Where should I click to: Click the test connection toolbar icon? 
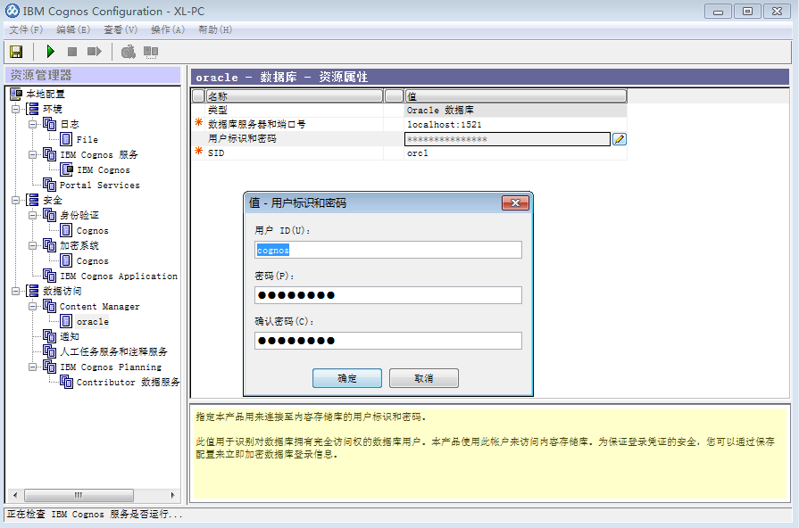coord(129,52)
